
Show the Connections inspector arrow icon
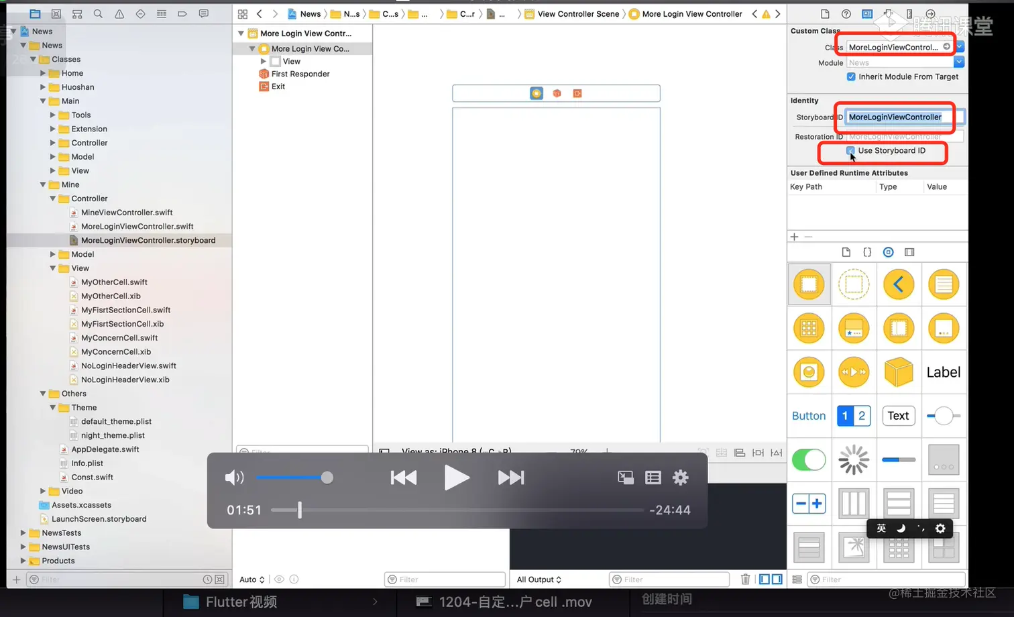tap(930, 13)
